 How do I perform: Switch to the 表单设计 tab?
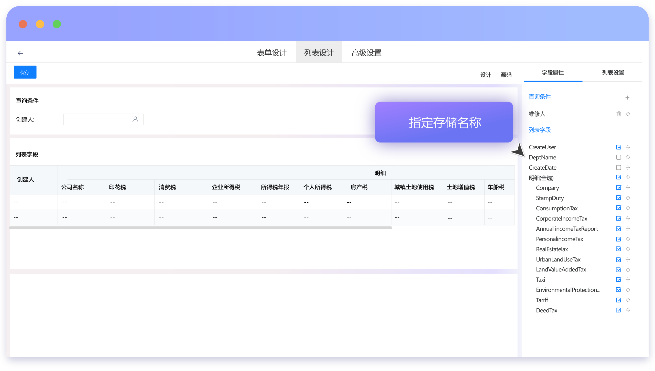(x=272, y=53)
